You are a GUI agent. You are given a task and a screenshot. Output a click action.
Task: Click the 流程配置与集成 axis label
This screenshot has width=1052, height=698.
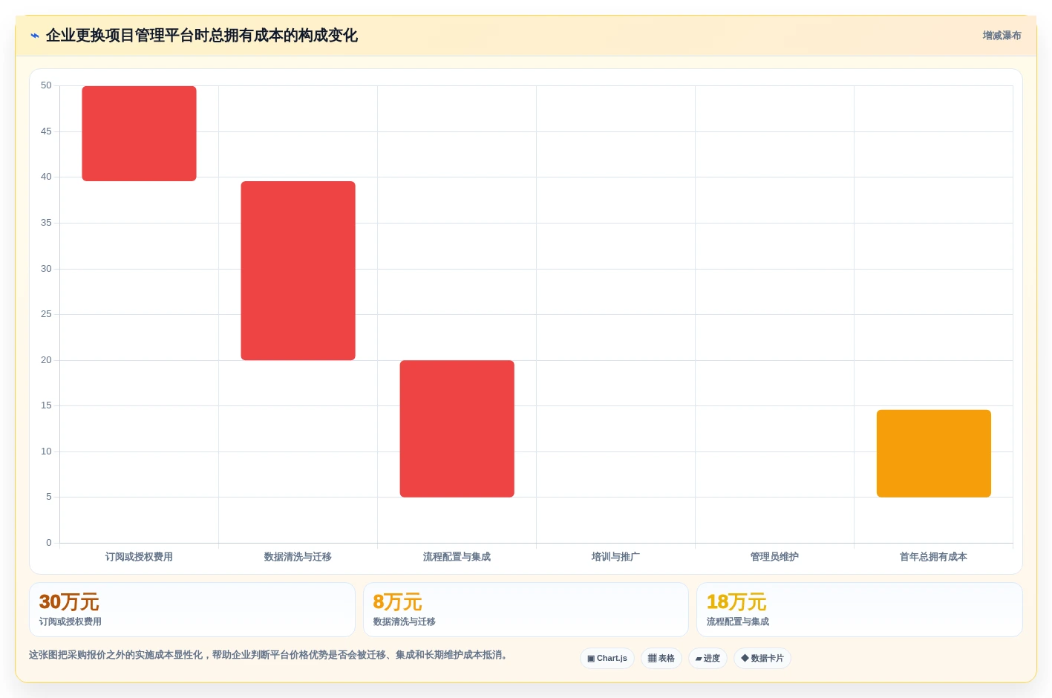(x=457, y=557)
